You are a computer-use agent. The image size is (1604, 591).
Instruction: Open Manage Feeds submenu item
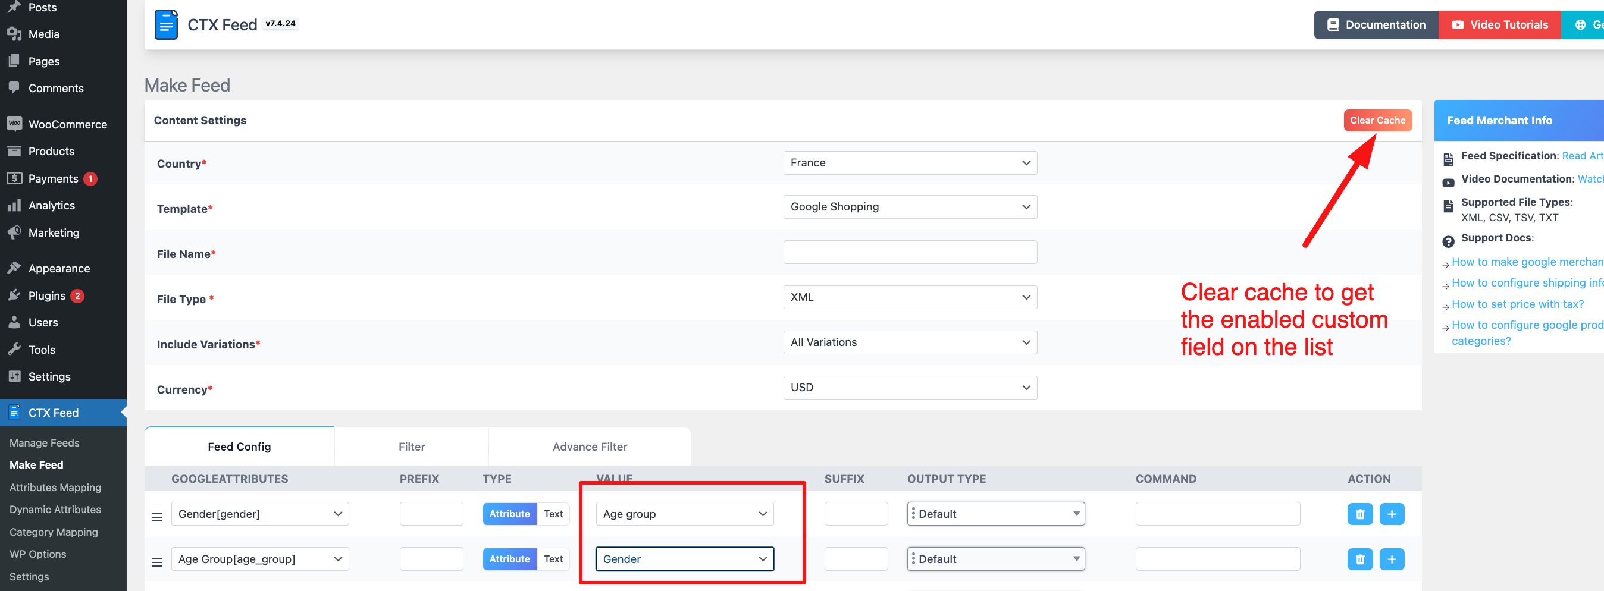[44, 443]
